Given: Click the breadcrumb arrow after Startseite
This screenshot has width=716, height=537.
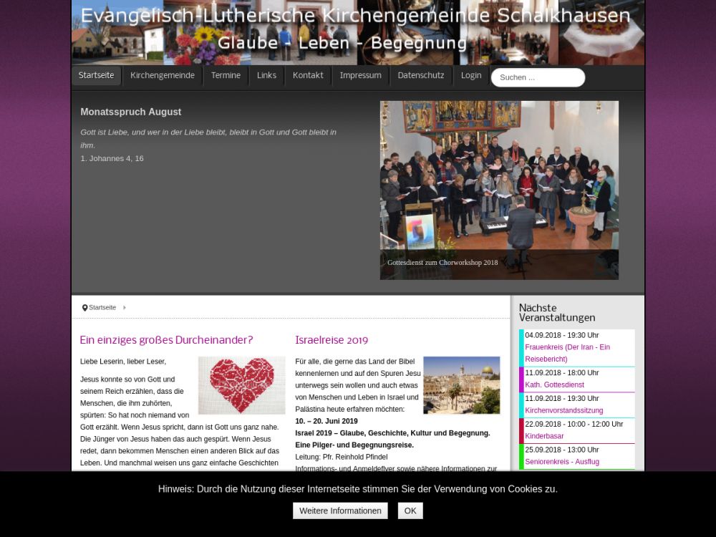Looking at the screenshot, I should [125, 308].
